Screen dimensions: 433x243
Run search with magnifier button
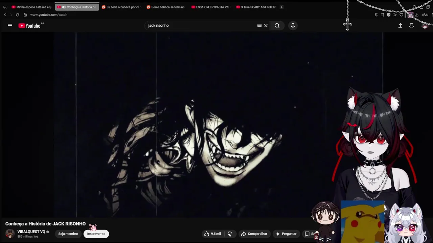coord(277,26)
